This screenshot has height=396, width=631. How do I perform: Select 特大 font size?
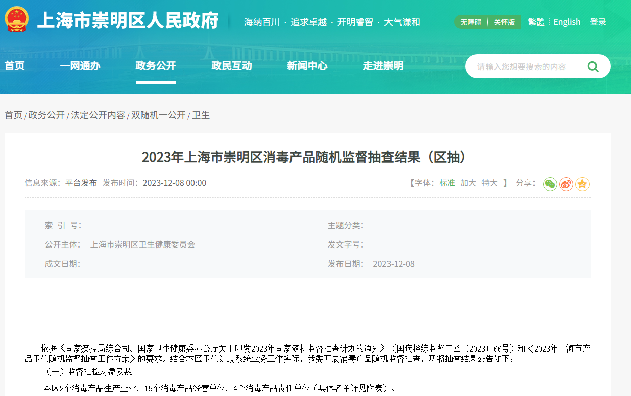pyautogui.click(x=489, y=183)
